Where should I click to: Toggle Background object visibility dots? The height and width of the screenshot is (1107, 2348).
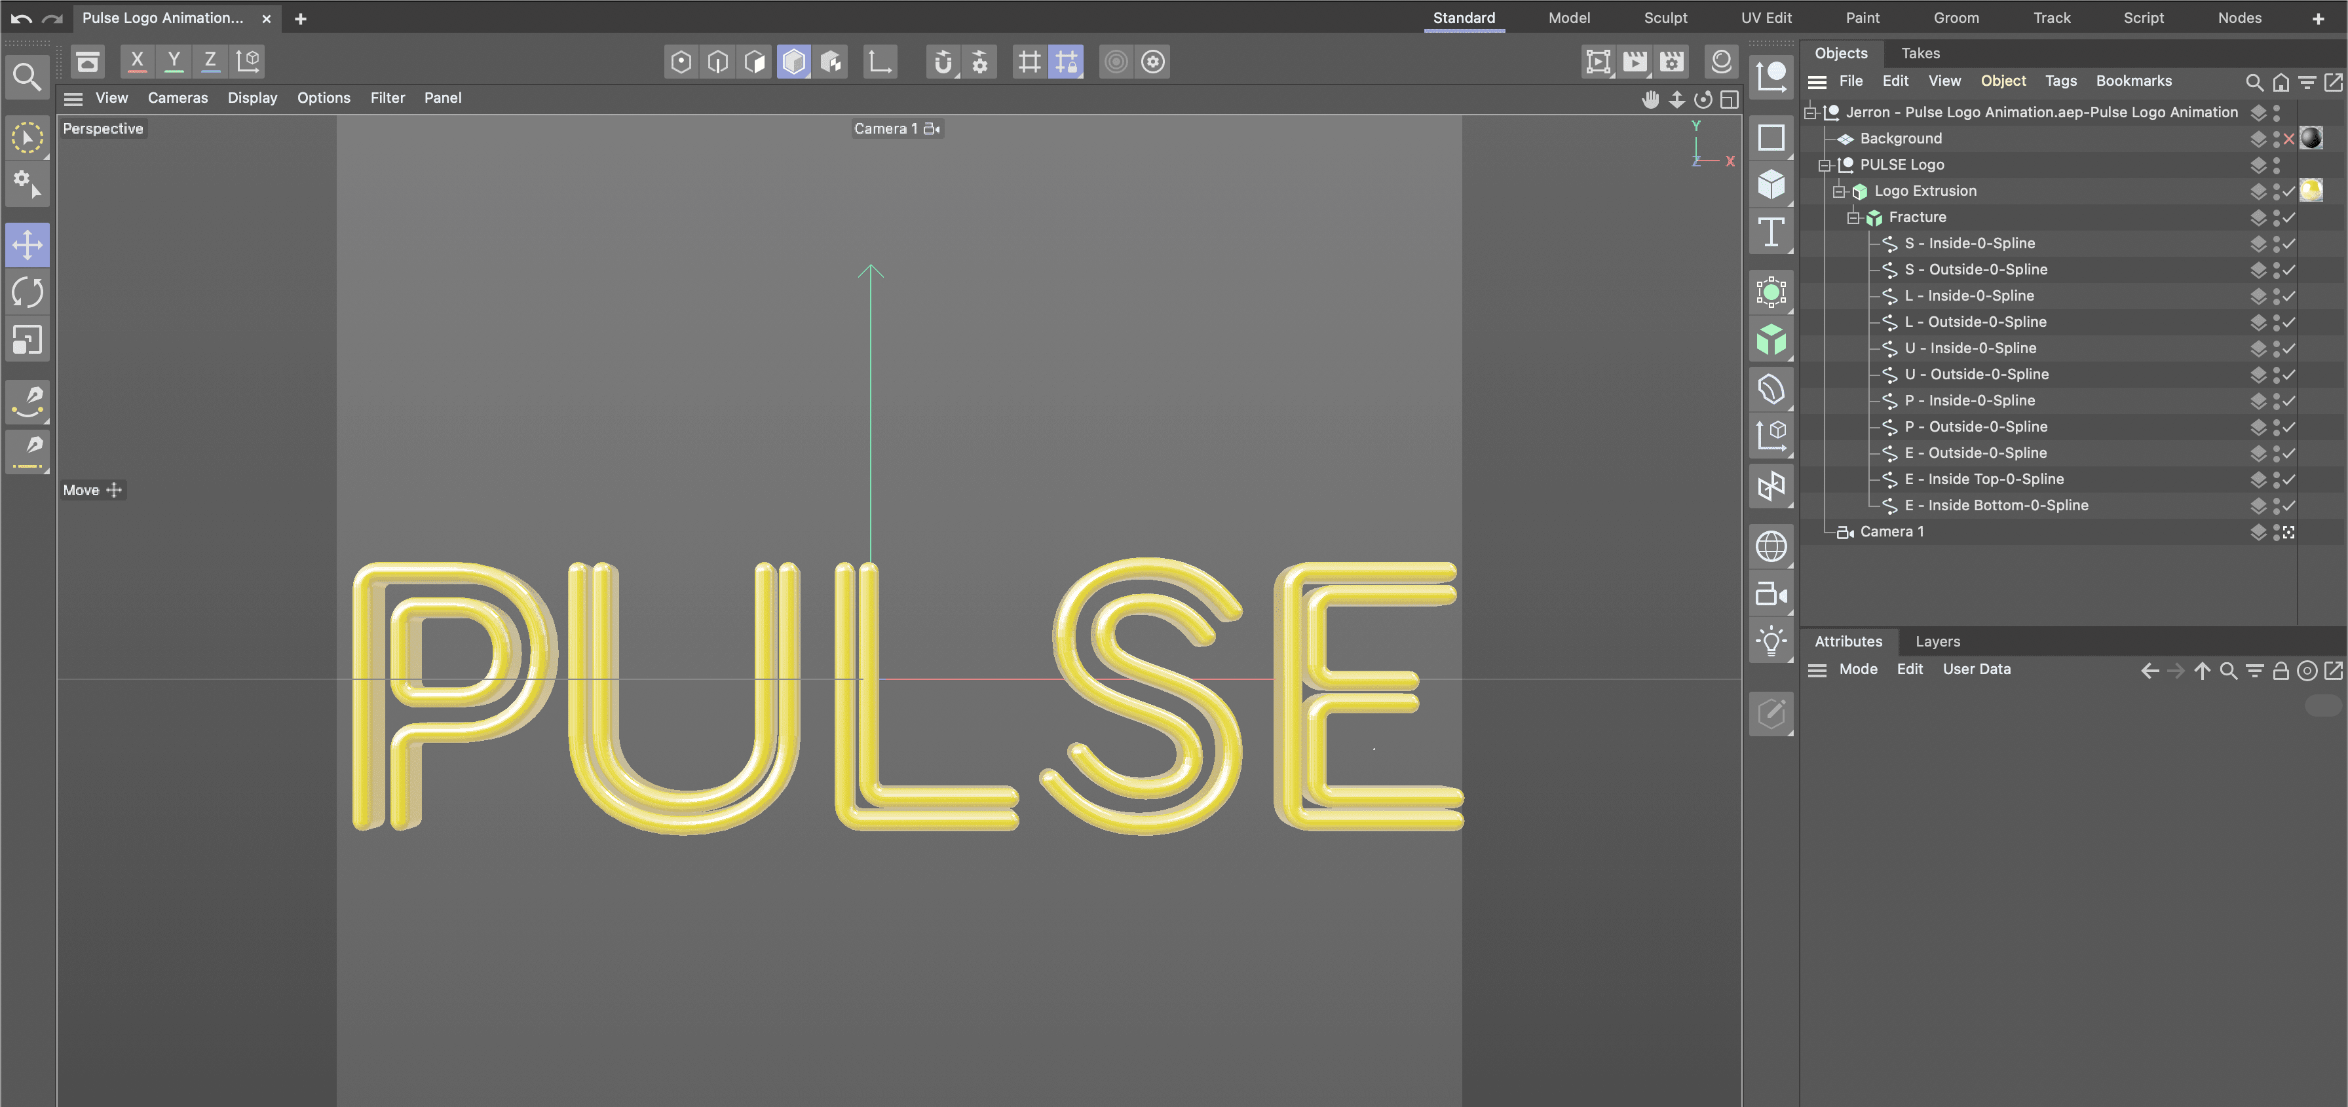click(2276, 138)
